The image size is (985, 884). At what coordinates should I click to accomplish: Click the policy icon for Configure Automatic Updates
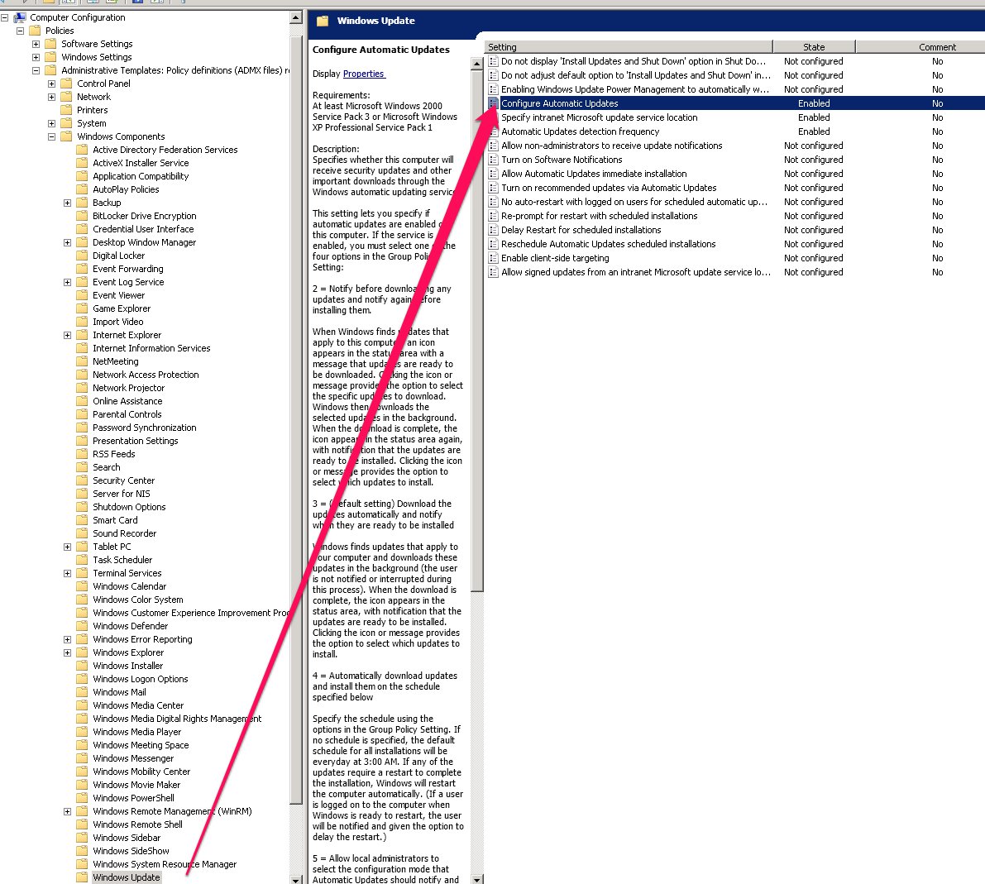coord(493,103)
